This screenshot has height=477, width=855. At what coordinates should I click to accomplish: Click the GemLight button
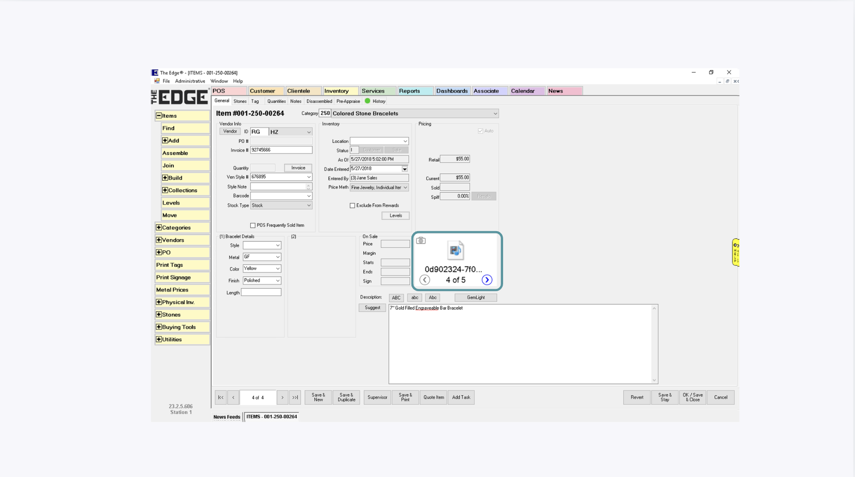pos(475,298)
